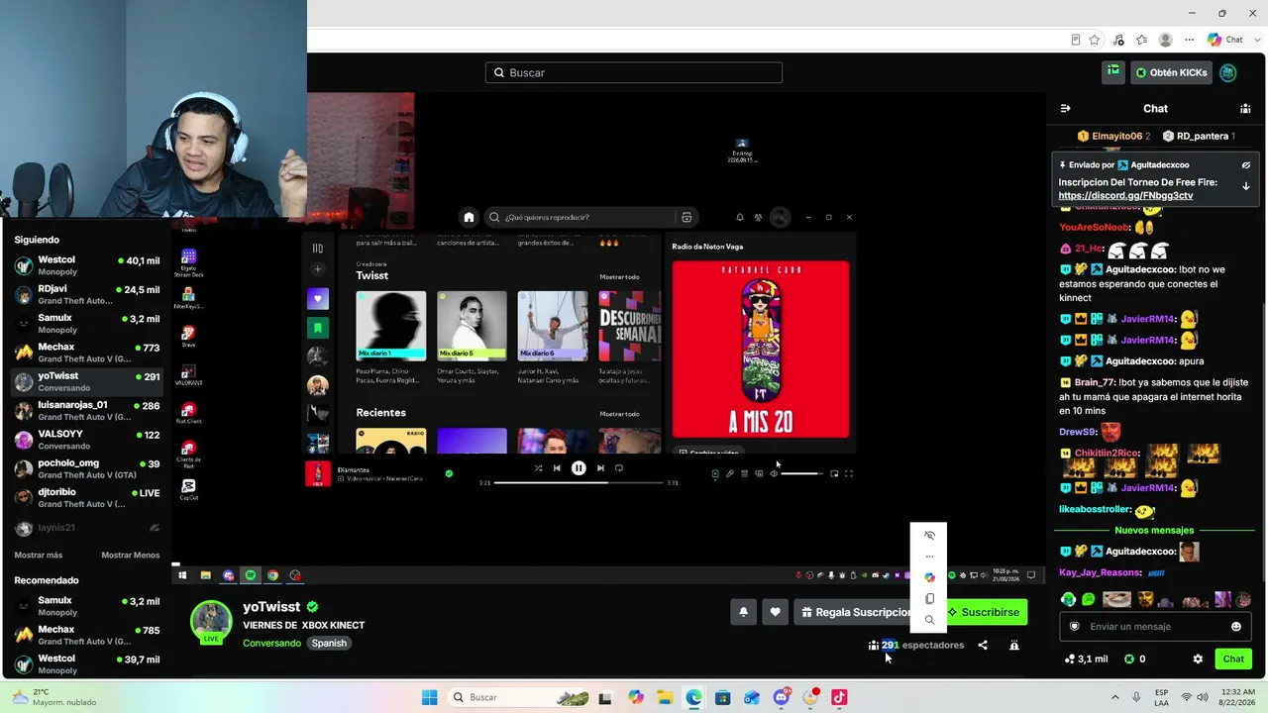Hide the pinned chat message

(1246, 165)
